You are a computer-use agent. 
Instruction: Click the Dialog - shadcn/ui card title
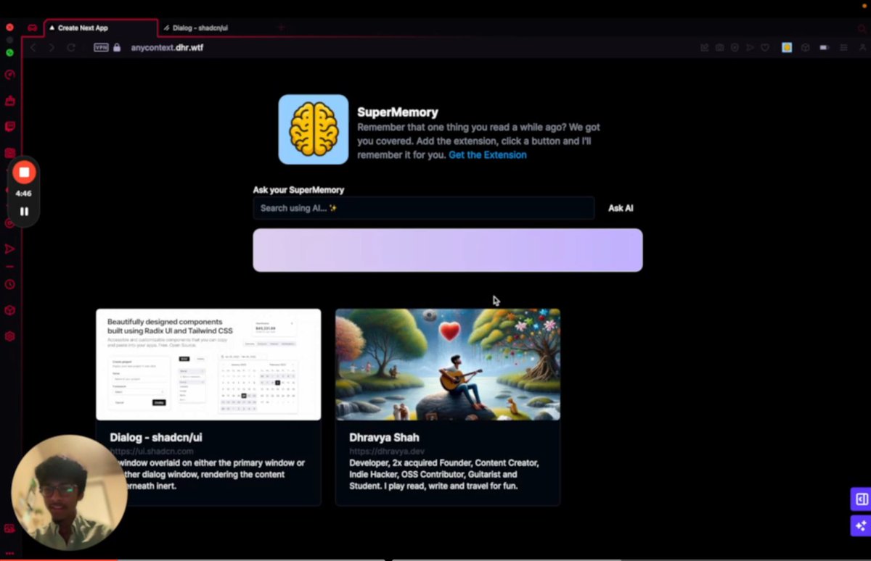156,438
